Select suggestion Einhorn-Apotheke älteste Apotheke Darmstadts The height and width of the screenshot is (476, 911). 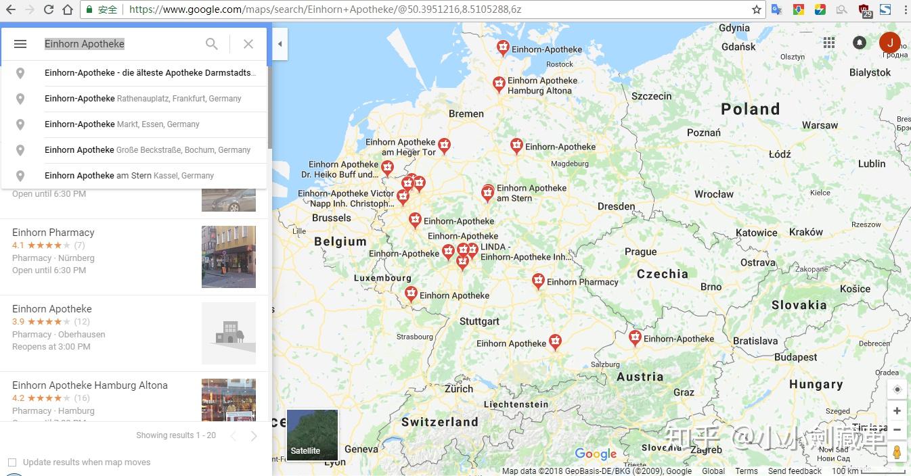pos(134,73)
